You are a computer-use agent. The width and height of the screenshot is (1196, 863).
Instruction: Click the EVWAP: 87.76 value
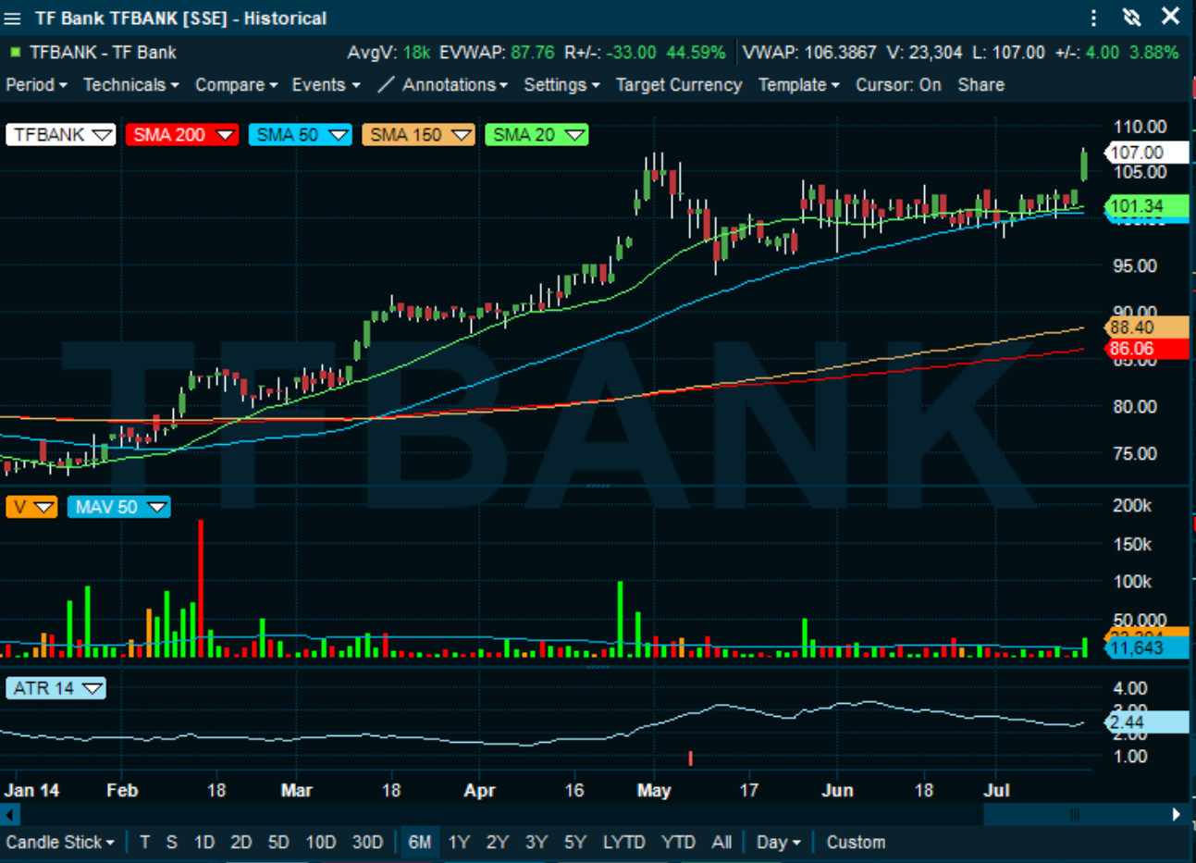pos(497,53)
